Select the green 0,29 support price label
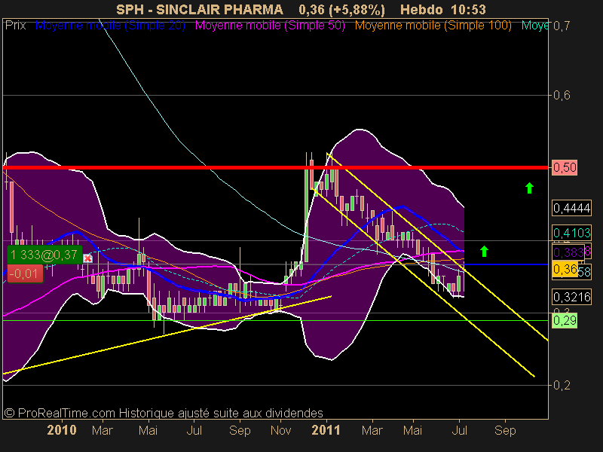This screenshot has height=452, width=603. pos(565,320)
